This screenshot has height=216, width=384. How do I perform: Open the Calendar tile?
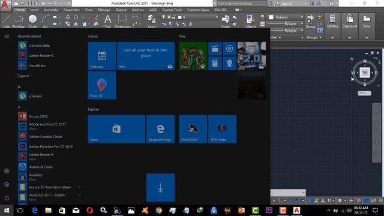coord(102,56)
